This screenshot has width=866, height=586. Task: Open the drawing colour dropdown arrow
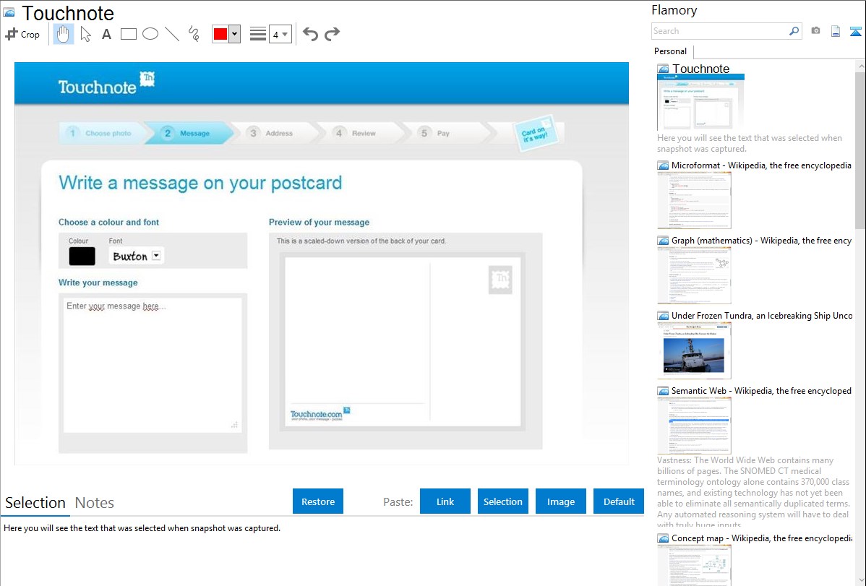click(x=235, y=34)
